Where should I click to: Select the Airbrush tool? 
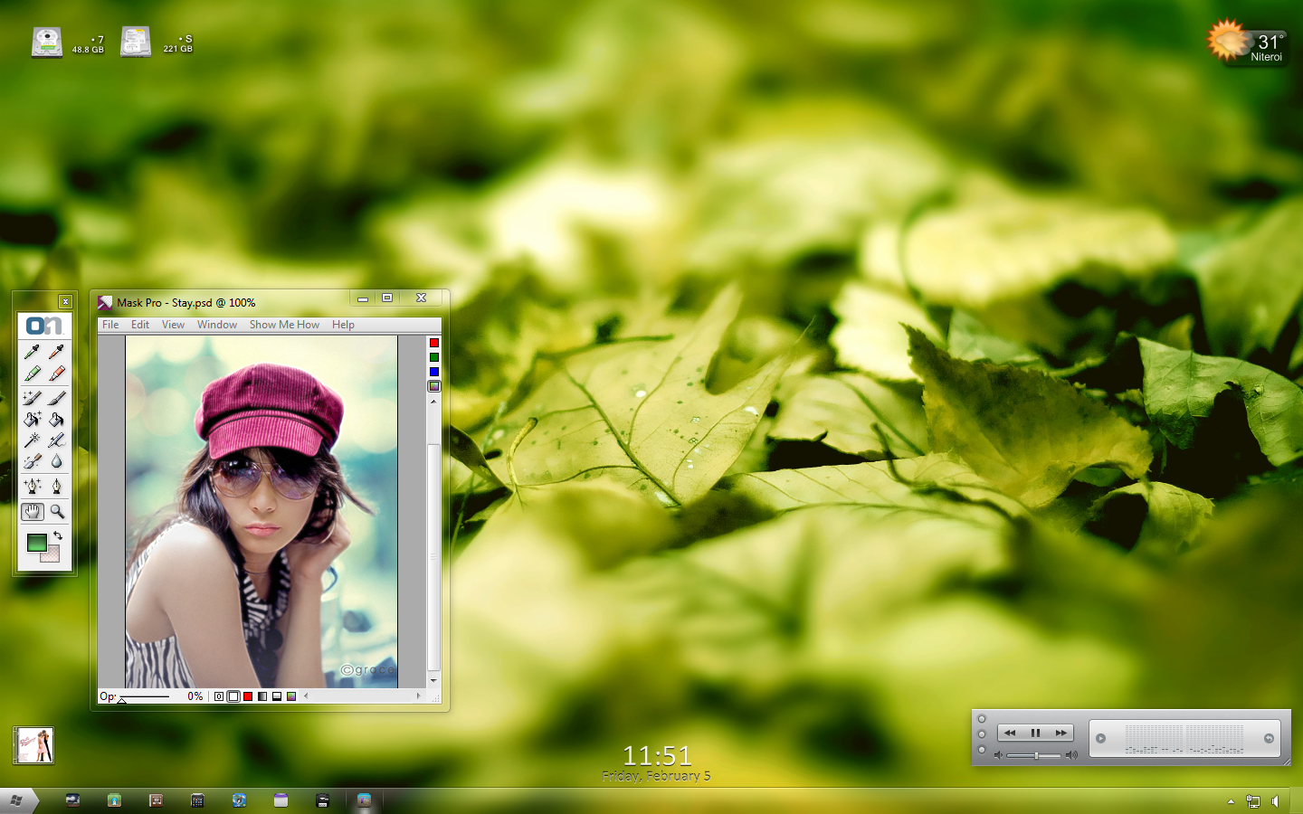click(x=56, y=440)
